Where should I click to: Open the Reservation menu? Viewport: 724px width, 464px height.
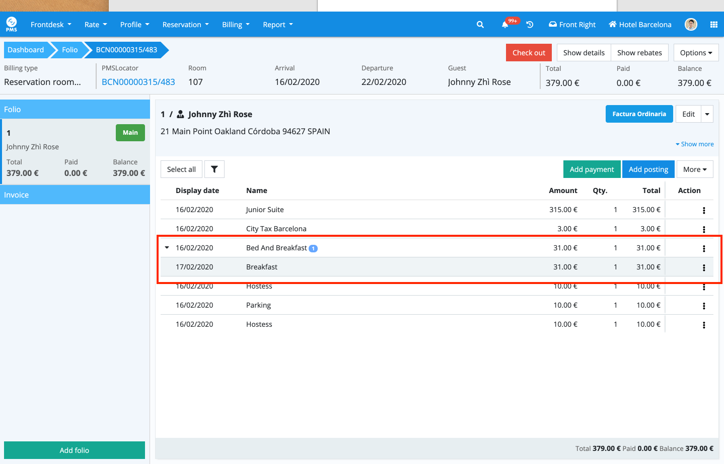click(x=185, y=25)
